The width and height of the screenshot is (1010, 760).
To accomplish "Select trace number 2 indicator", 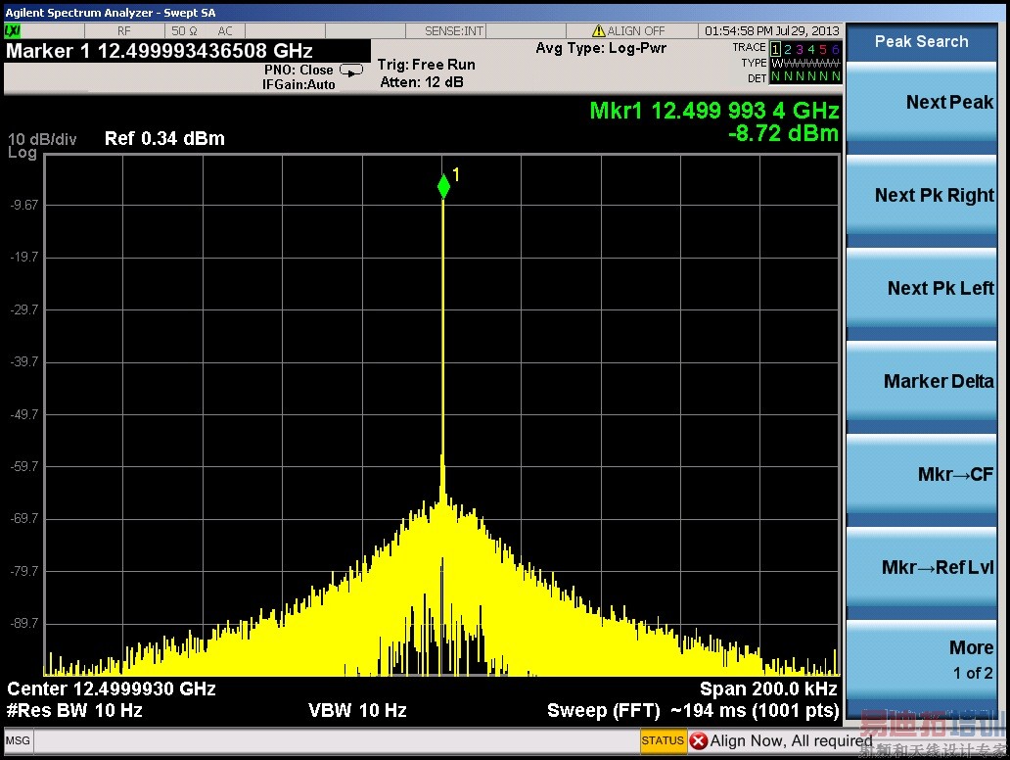I will (x=789, y=49).
